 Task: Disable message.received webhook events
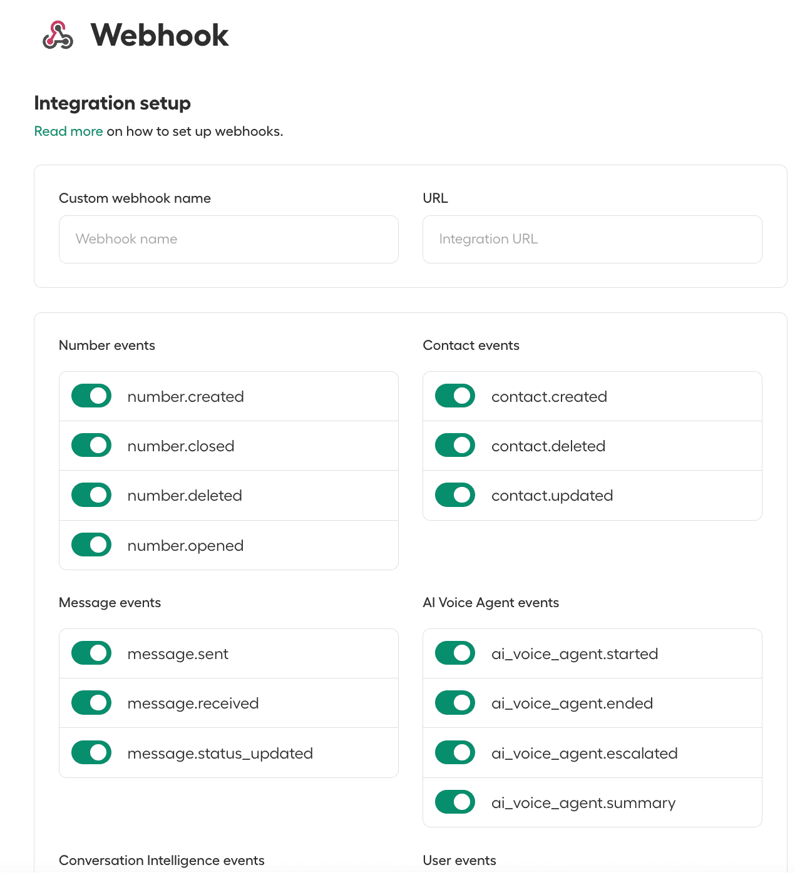pyautogui.click(x=91, y=702)
